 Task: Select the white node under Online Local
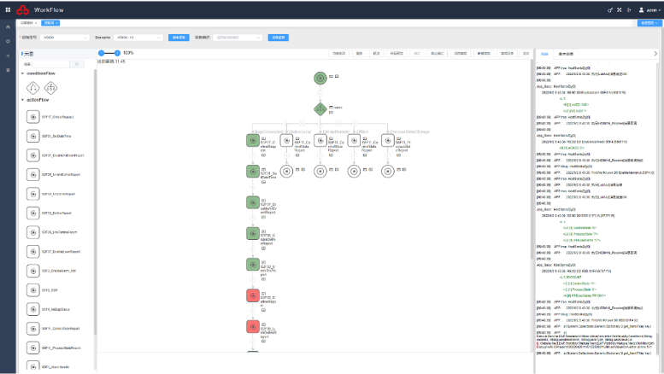click(286, 140)
